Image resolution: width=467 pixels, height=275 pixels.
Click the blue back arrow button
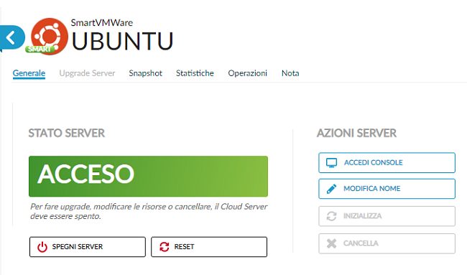click(x=12, y=38)
